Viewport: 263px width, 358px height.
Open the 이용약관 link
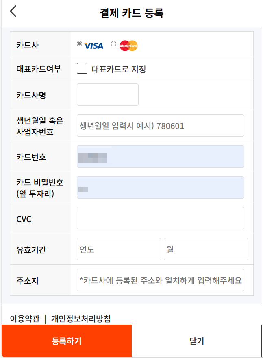click(x=25, y=318)
